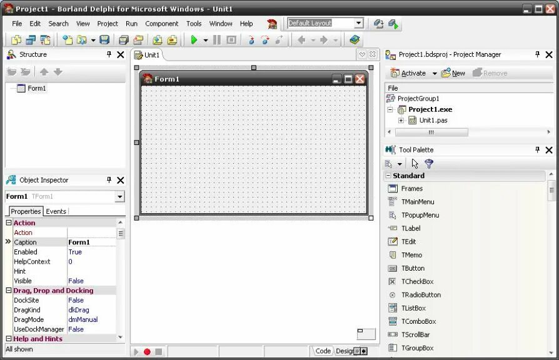Image resolution: width=559 pixels, height=360 pixels.
Task: Switch to the Code tab at bottom
Action: [x=323, y=351]
